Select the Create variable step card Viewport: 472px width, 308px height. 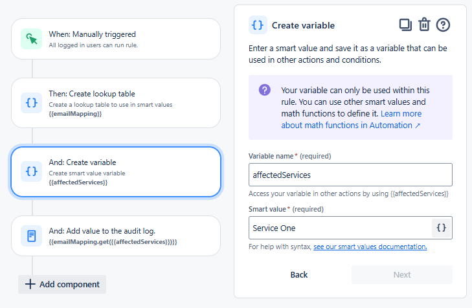click(116, 171)
